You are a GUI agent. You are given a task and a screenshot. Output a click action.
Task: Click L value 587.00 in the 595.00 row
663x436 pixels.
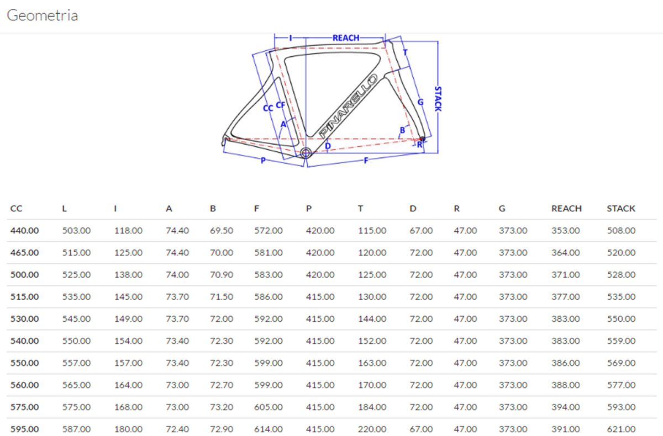click(76, 429)
